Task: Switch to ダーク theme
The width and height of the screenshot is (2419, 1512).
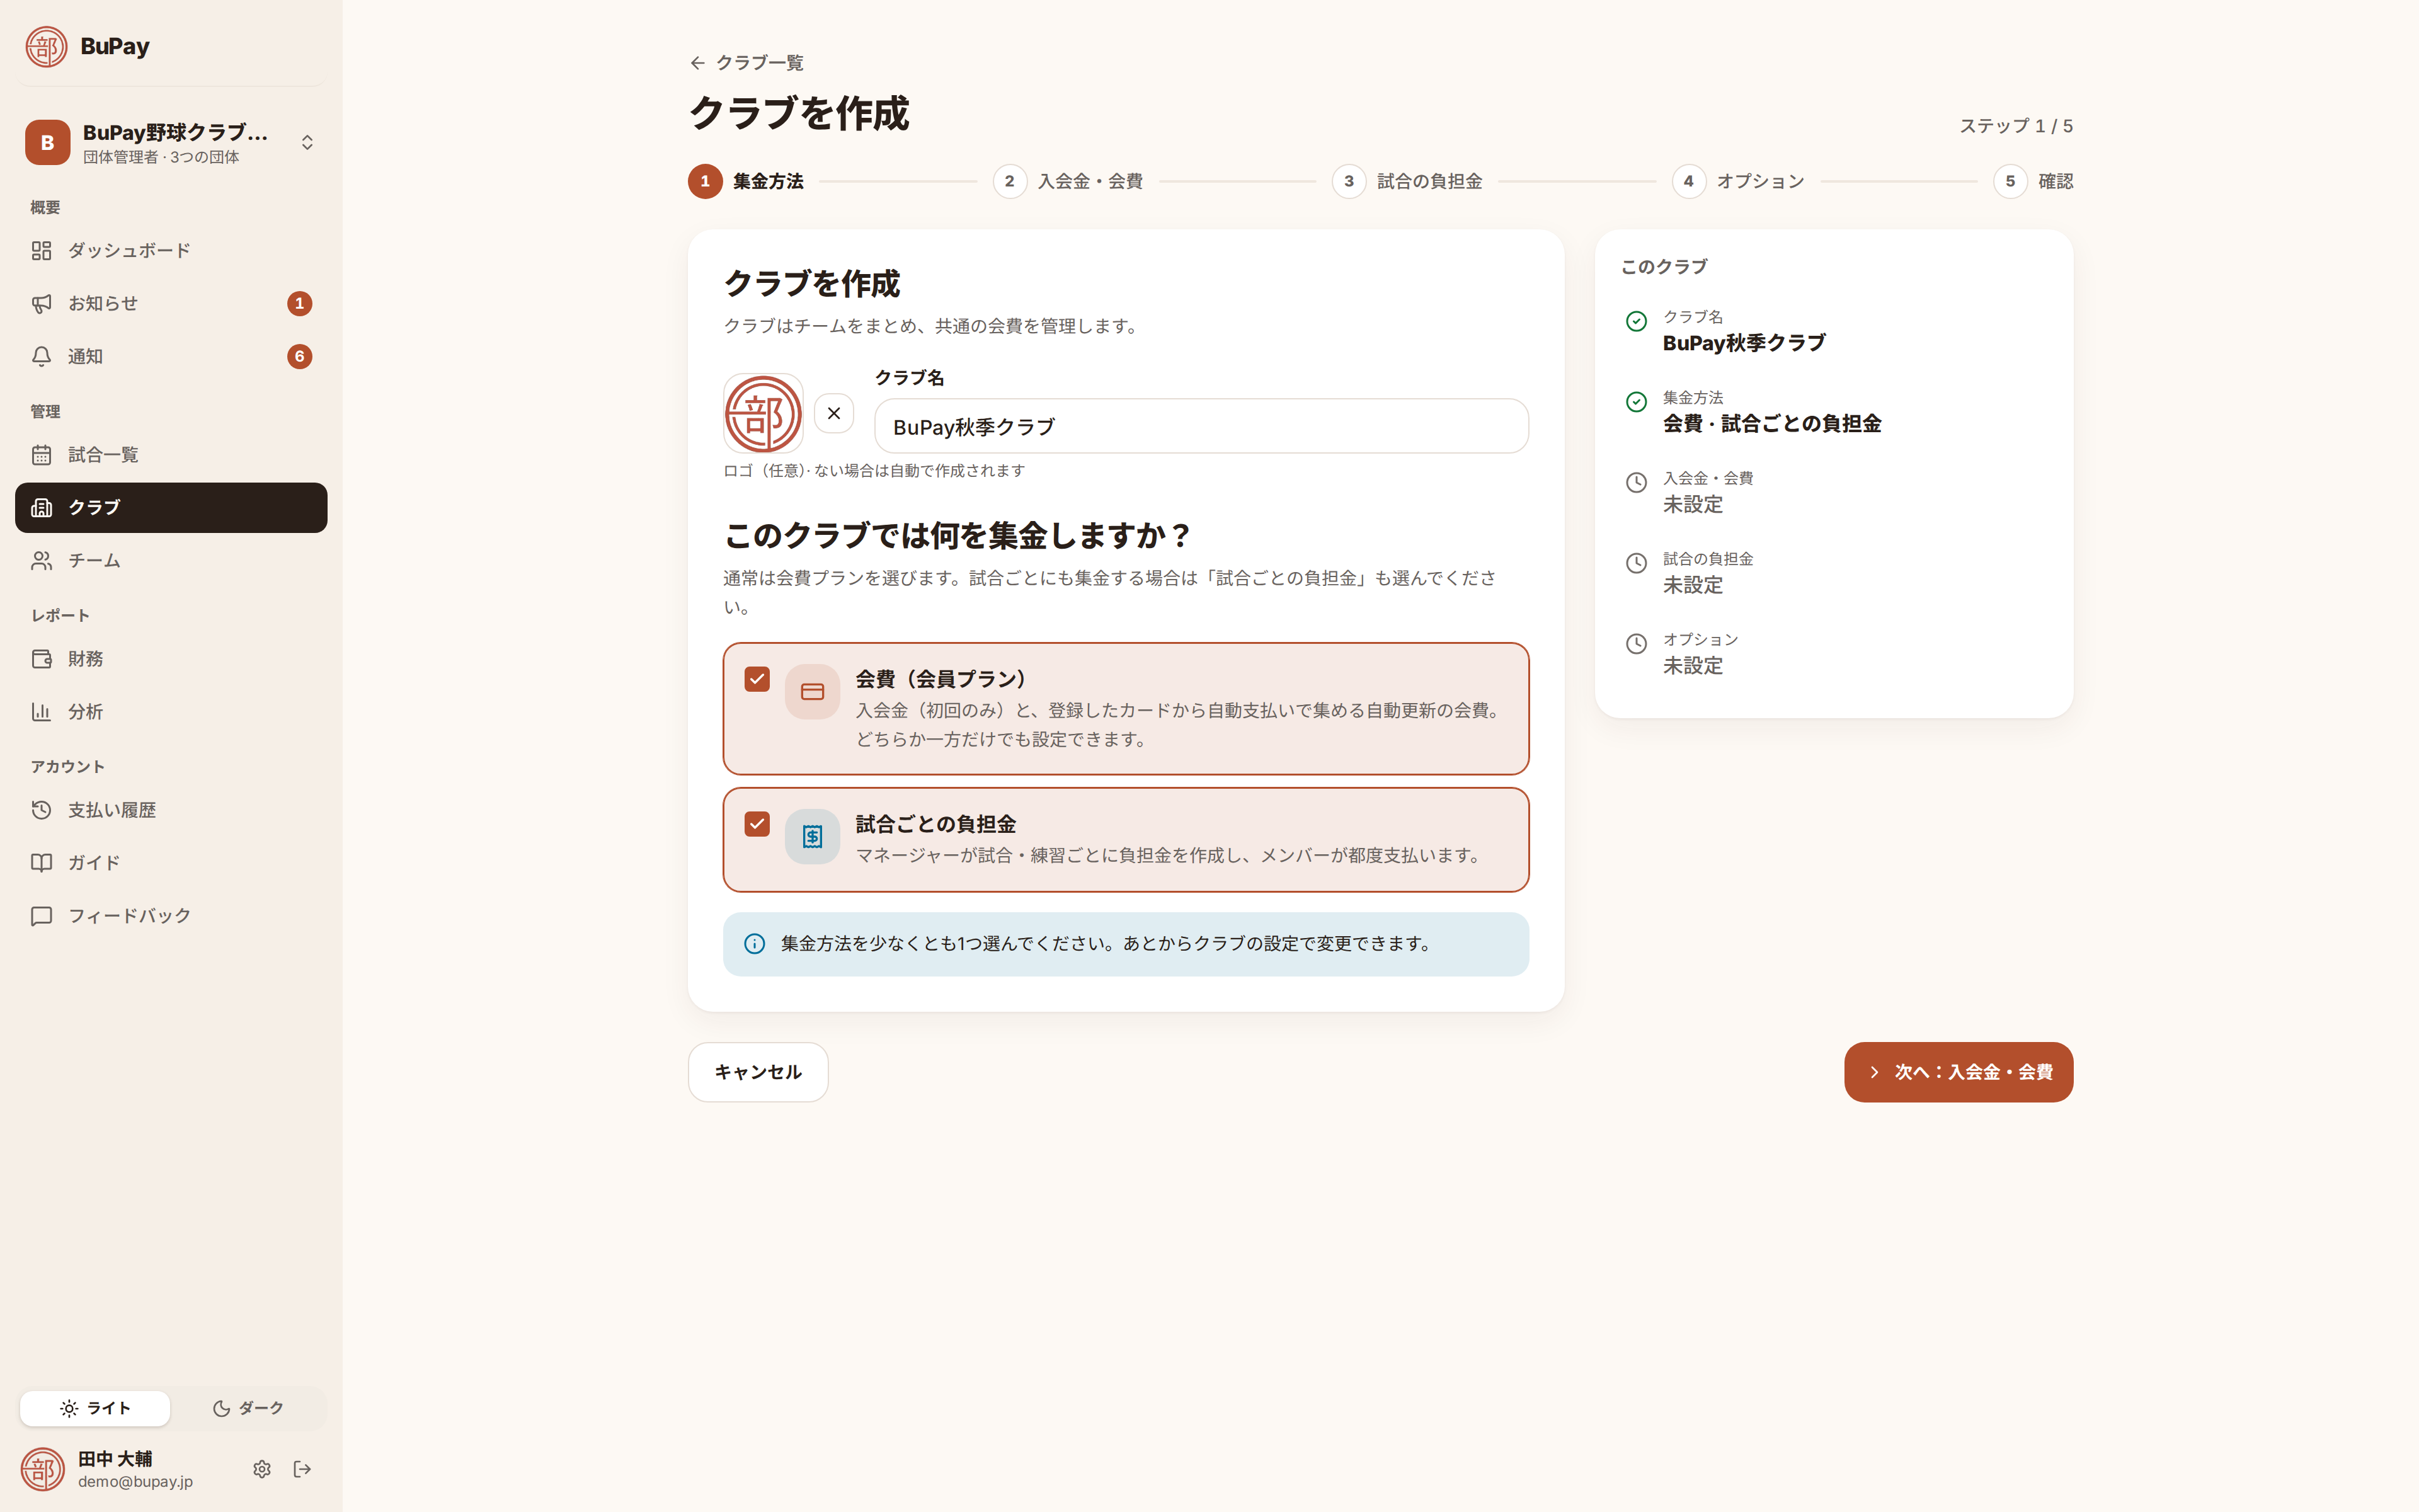Action: (x=248, y=1408)
